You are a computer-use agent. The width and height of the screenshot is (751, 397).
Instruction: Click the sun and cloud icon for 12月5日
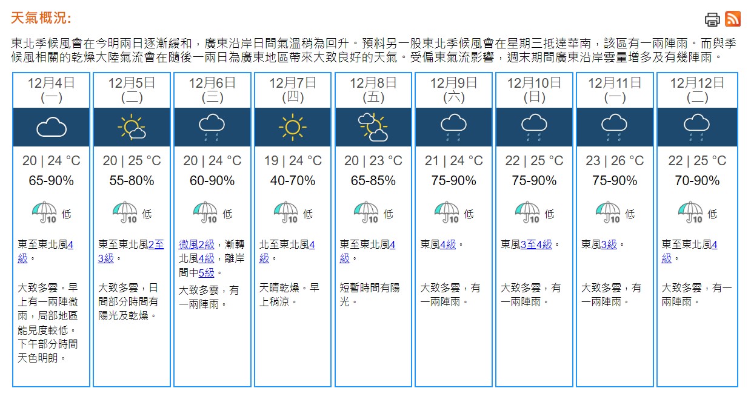tap(132, 127)
